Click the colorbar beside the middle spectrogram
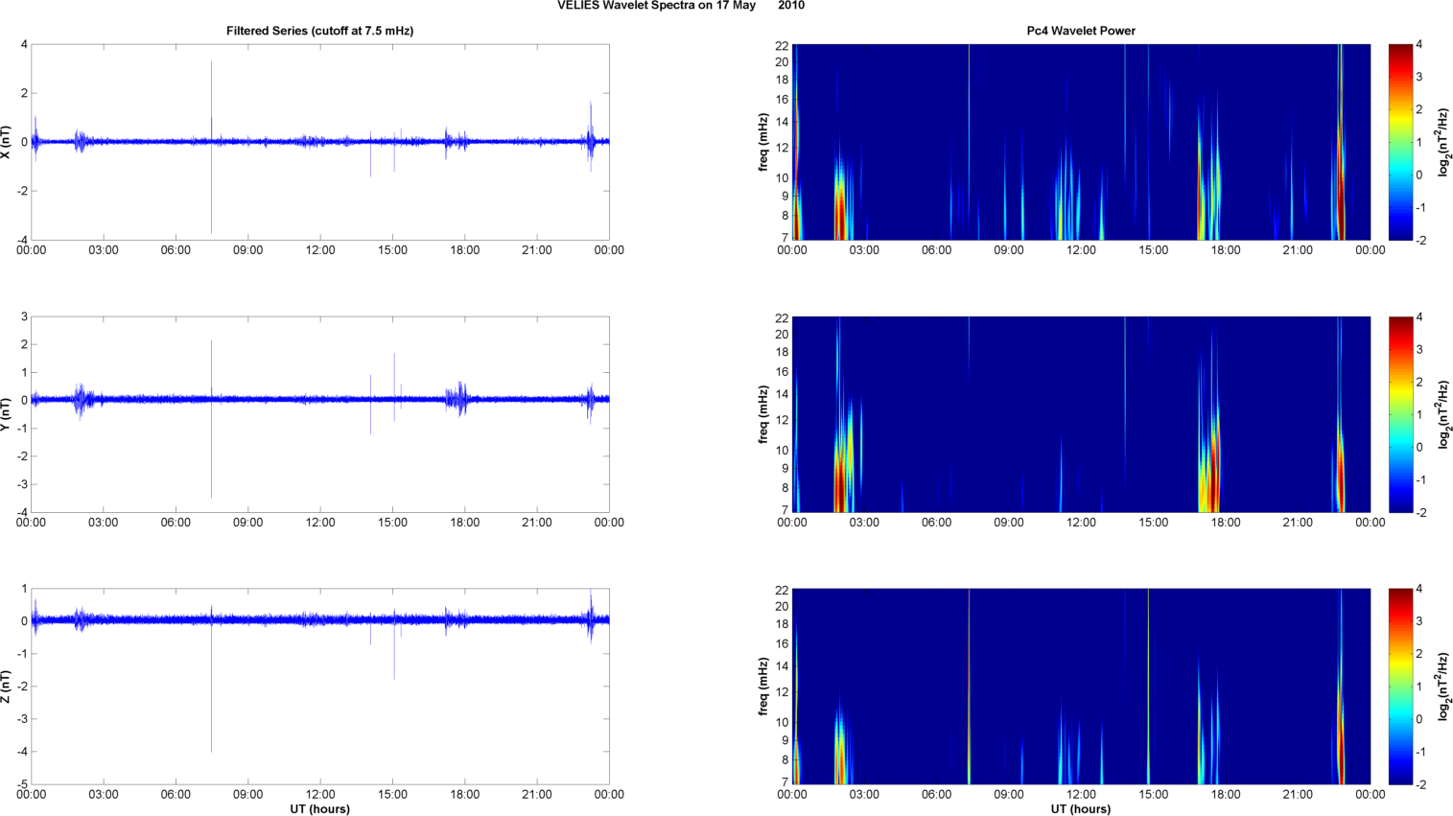Viewport: 1453px width, 816px height. point(1400,414)
